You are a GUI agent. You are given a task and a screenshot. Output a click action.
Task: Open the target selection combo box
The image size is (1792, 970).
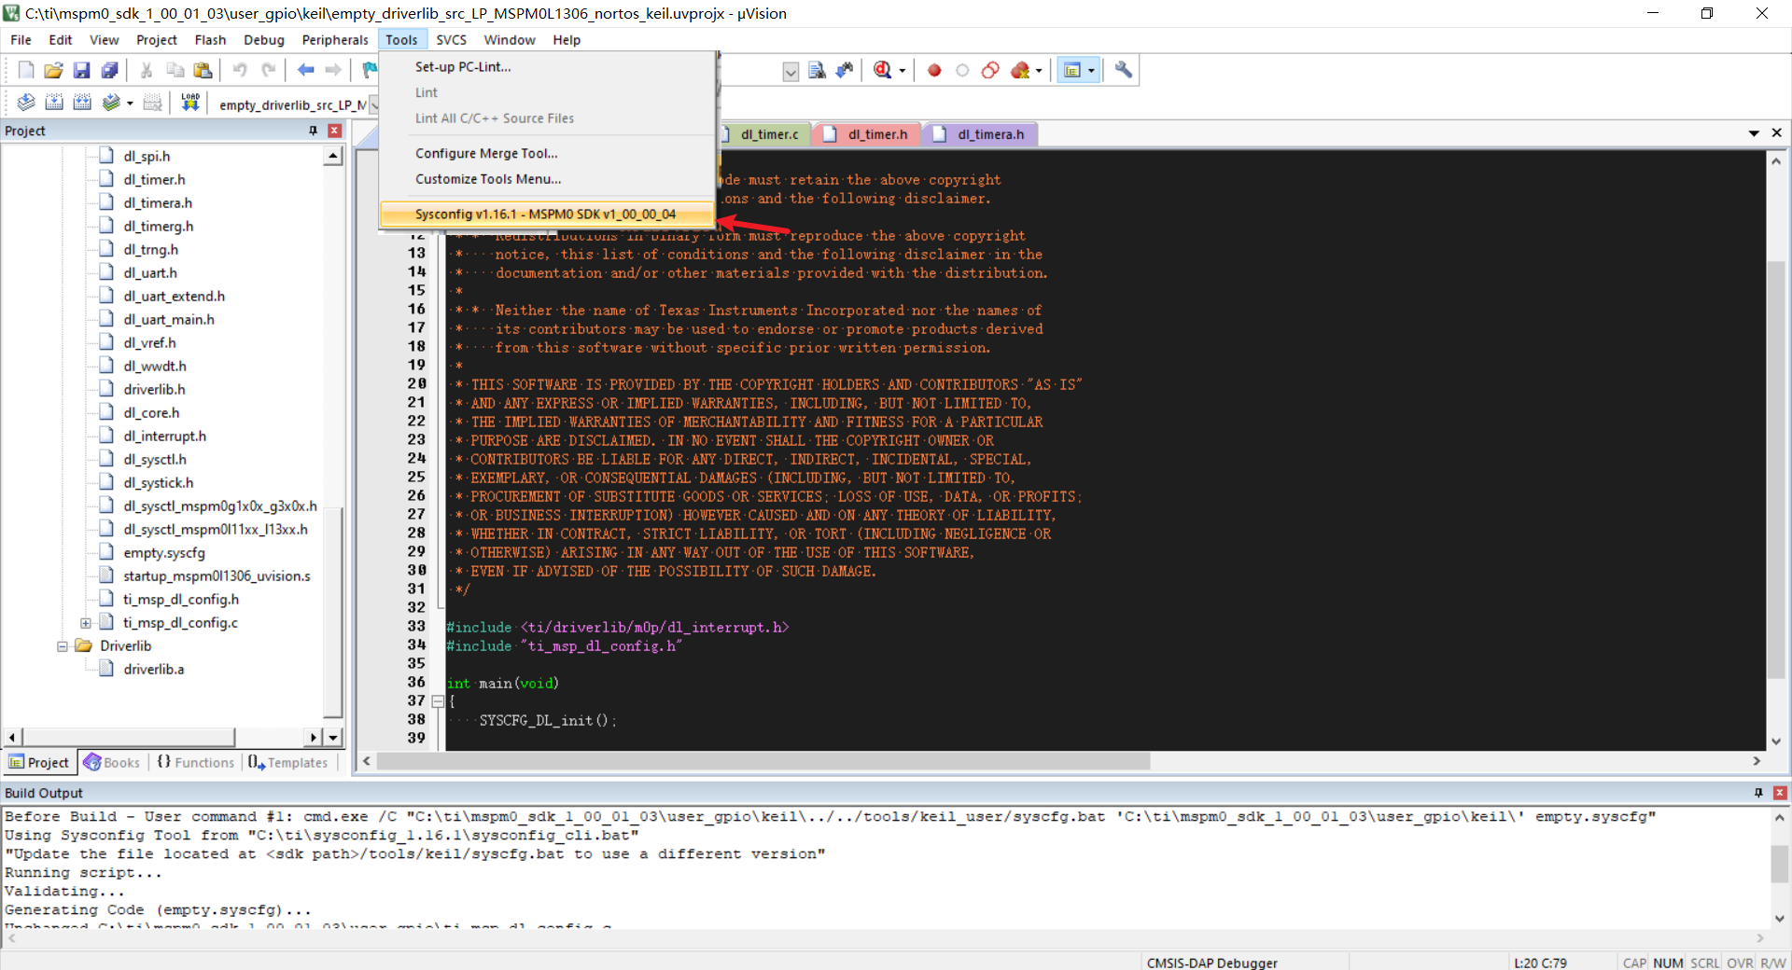pyautogui.click(x=374, y=104)
